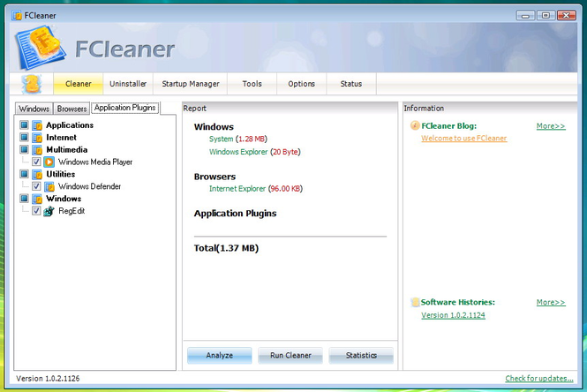Viewport: 587px width, 392px height.
Task: Toggle the RegEdit checkbox
Action: [36, 212]
